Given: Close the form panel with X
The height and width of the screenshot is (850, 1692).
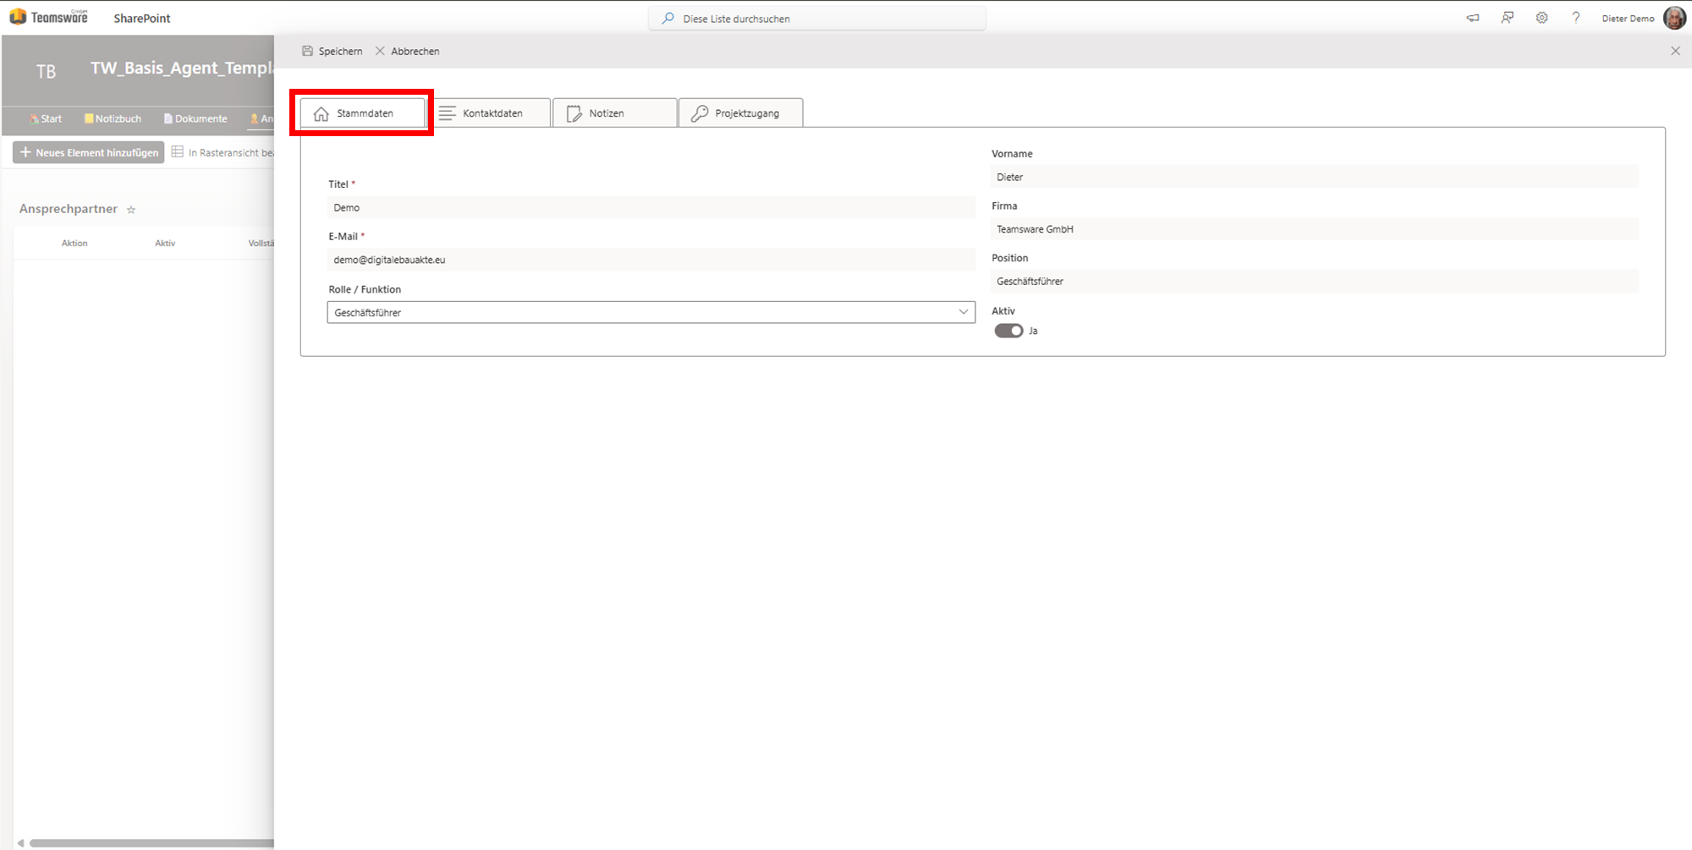Looking at the screenshot, I should (x=1675, y=51).
